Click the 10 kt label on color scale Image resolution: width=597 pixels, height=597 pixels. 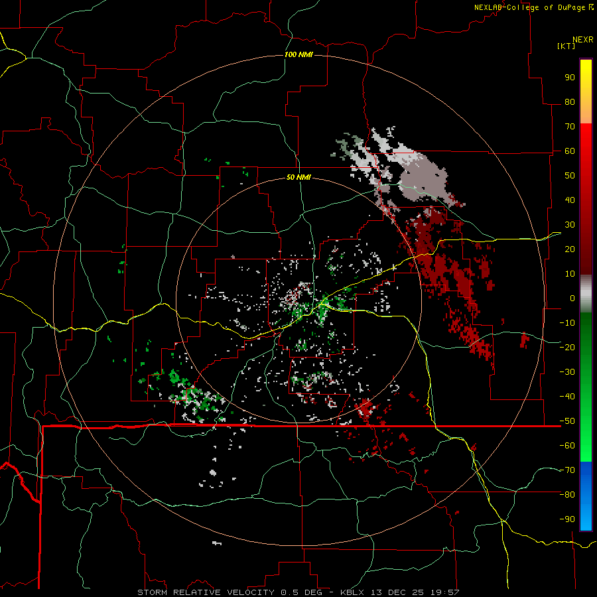tap(570, 274)
